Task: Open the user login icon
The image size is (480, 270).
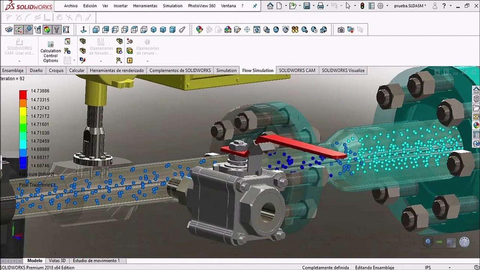Action: point(435,6)
